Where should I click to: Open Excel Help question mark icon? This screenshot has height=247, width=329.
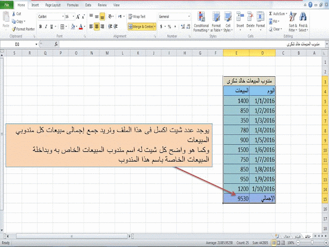coord(310,5)
